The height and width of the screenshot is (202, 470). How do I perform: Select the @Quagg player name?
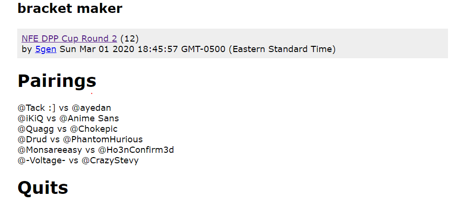(x=36, y=129)
